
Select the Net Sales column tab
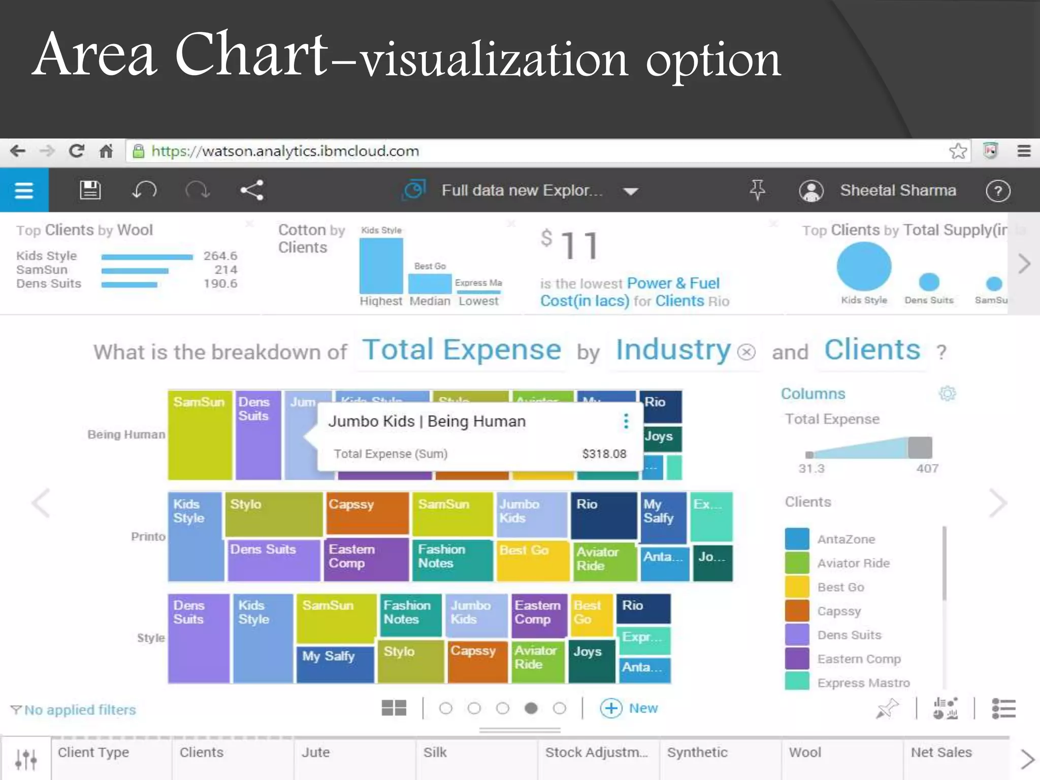pos(957,759)
